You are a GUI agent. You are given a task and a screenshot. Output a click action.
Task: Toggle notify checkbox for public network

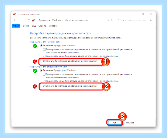(x=44, y=81)
